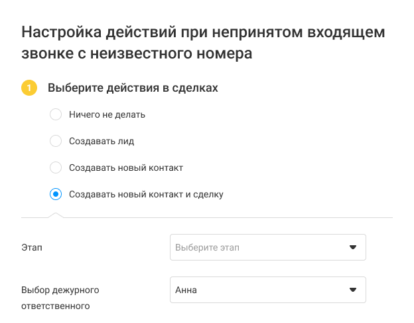Click the pointer notch under the selected option
Screen dimensions: 414x323
tap(56, 215)
